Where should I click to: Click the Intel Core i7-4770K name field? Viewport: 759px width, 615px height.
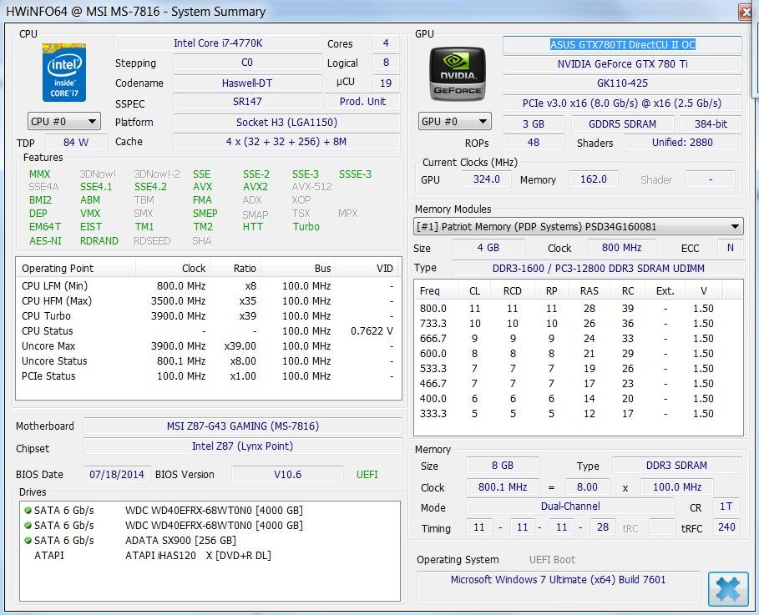[218, 43]
